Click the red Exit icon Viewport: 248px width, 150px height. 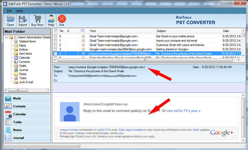[62, 20]
